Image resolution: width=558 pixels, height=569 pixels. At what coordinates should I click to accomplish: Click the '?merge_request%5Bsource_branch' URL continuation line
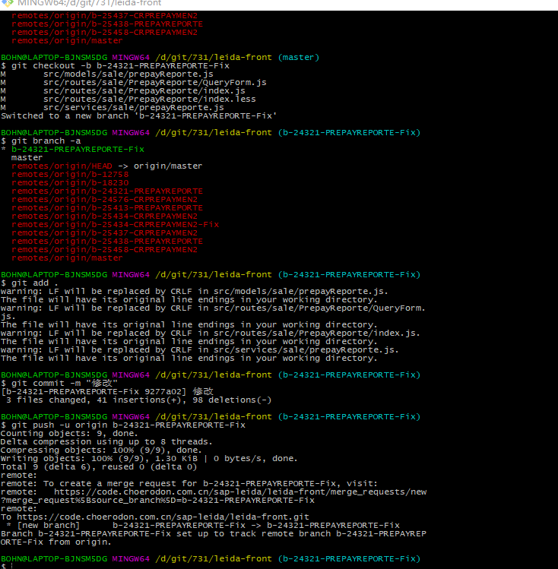[157, 500]
